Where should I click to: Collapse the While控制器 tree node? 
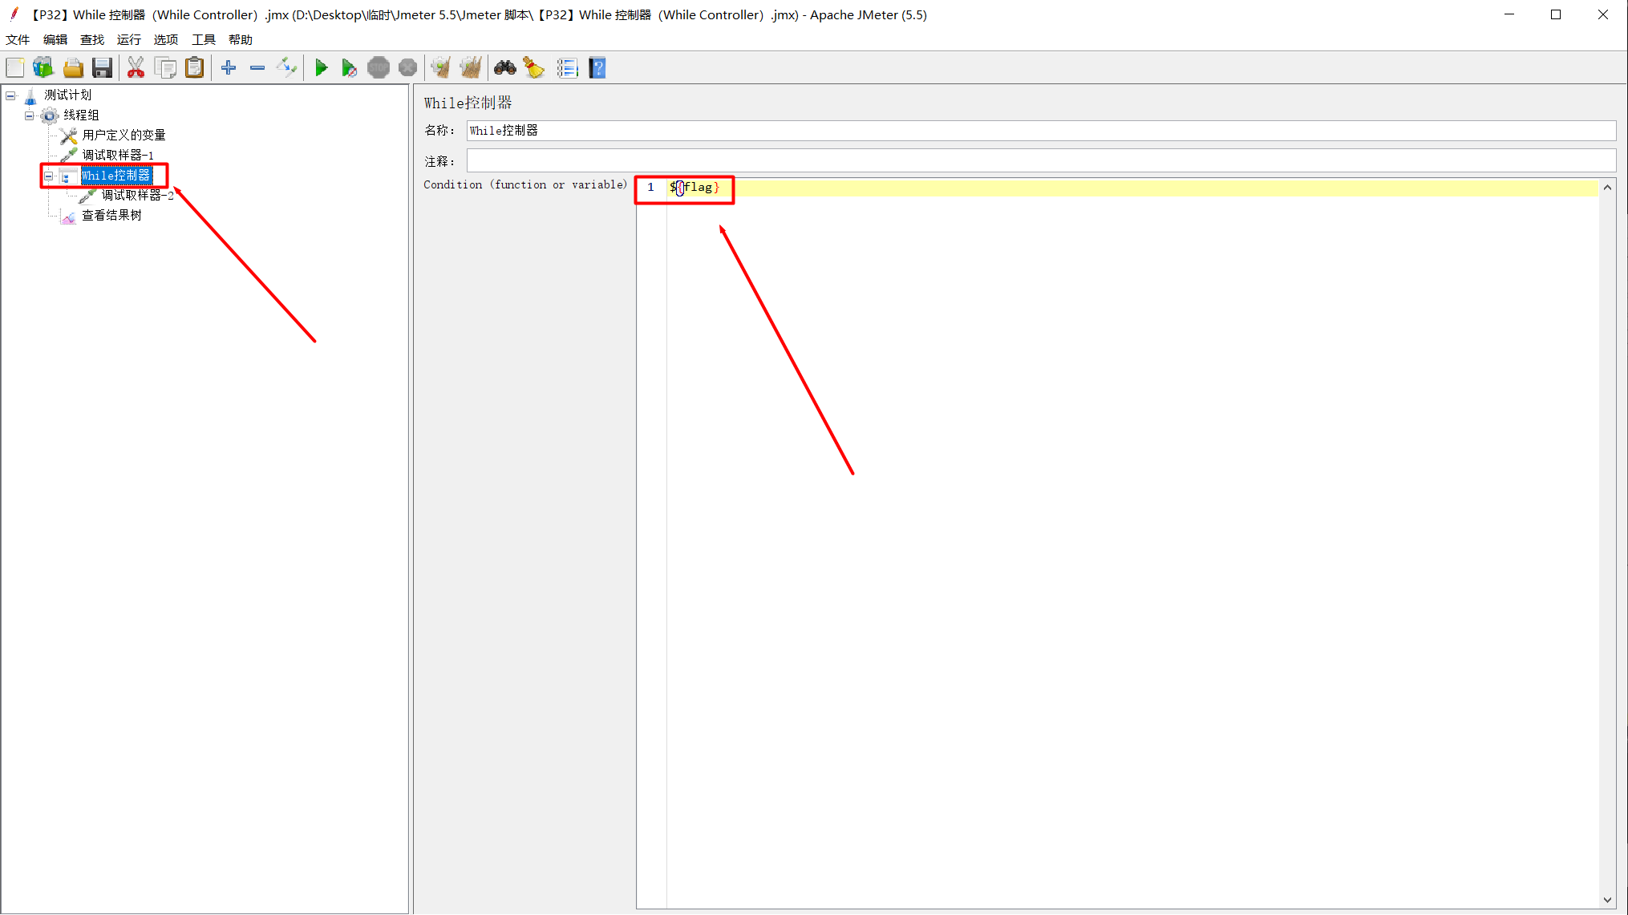[49, 175]
